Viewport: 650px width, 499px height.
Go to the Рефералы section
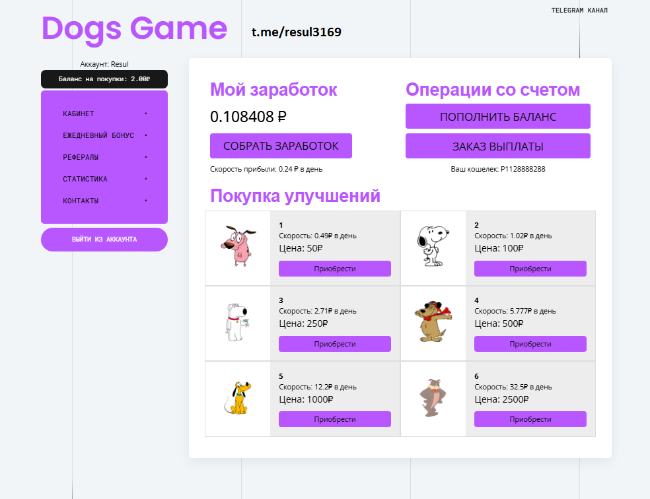pyautogui.click(x=104, y=157)
